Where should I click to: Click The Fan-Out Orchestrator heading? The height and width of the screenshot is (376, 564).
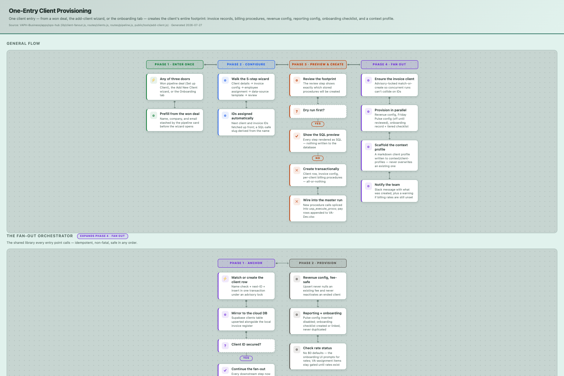click(x=40, y=236)
